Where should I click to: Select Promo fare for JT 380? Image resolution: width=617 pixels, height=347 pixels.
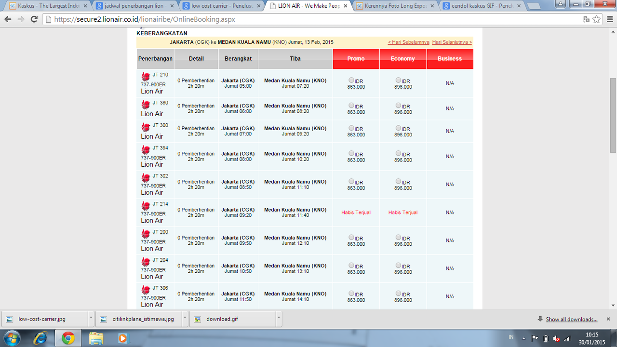pos(351,106)
